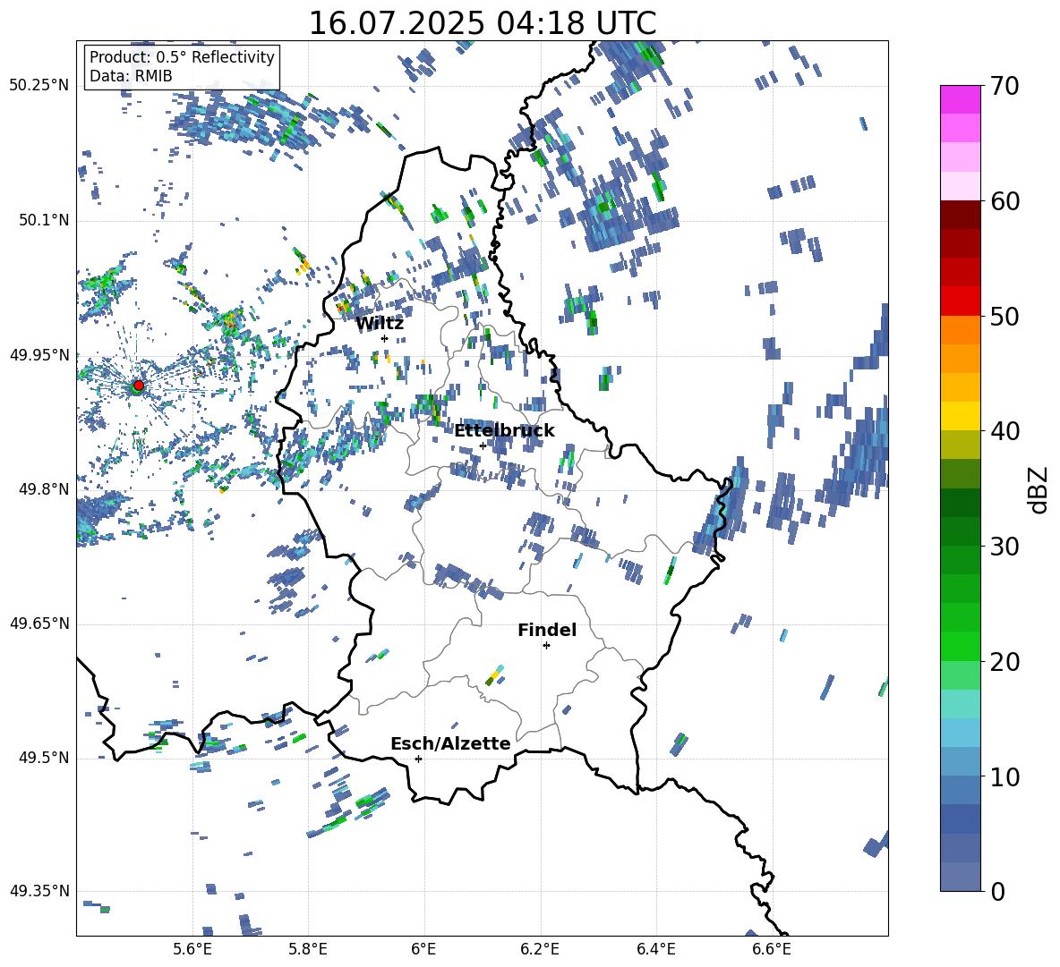Click the 49.5°N latitude label
Screen dimensions: 1060x967
pyautogui.click(x=44, y=758)
